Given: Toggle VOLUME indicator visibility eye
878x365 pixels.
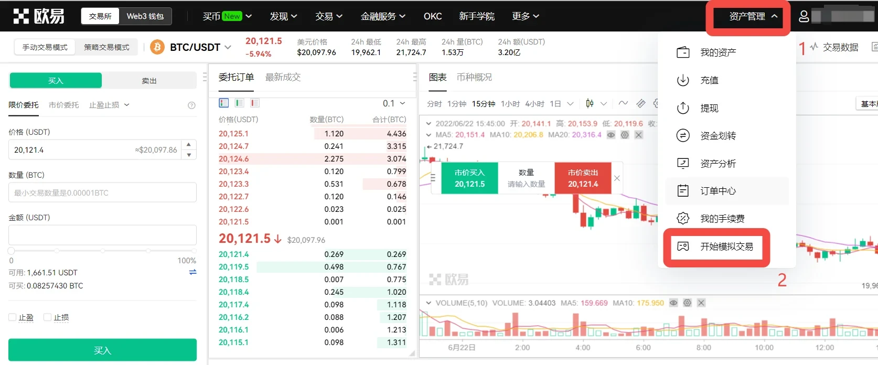Looking at the screenshot, I should (674, 303).
